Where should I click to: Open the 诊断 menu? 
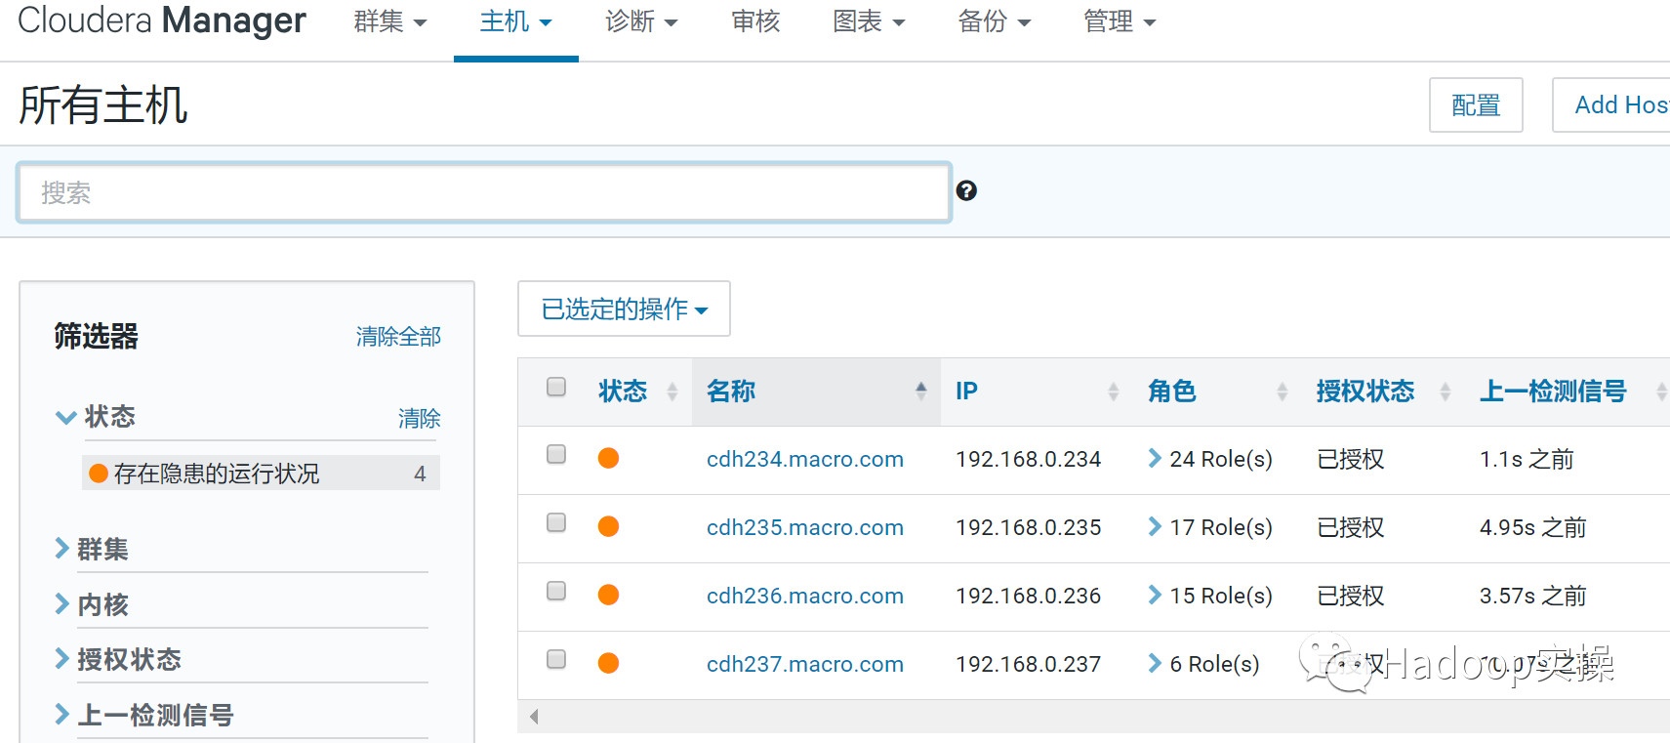click(x=641, y=21)
